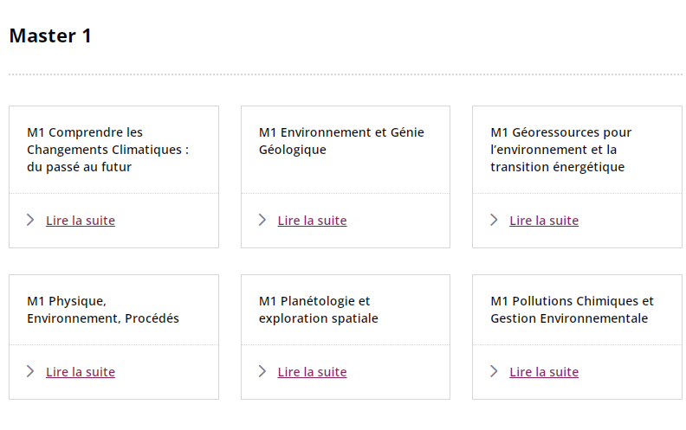Click chevron icon in Pollutions Chimiques card

[494, 371]
